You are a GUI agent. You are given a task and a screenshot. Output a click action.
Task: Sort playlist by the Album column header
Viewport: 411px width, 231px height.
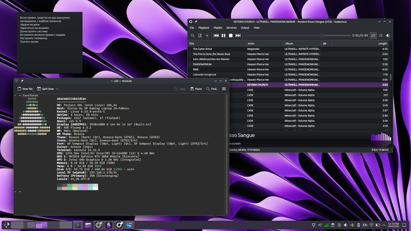click(302, 44)
